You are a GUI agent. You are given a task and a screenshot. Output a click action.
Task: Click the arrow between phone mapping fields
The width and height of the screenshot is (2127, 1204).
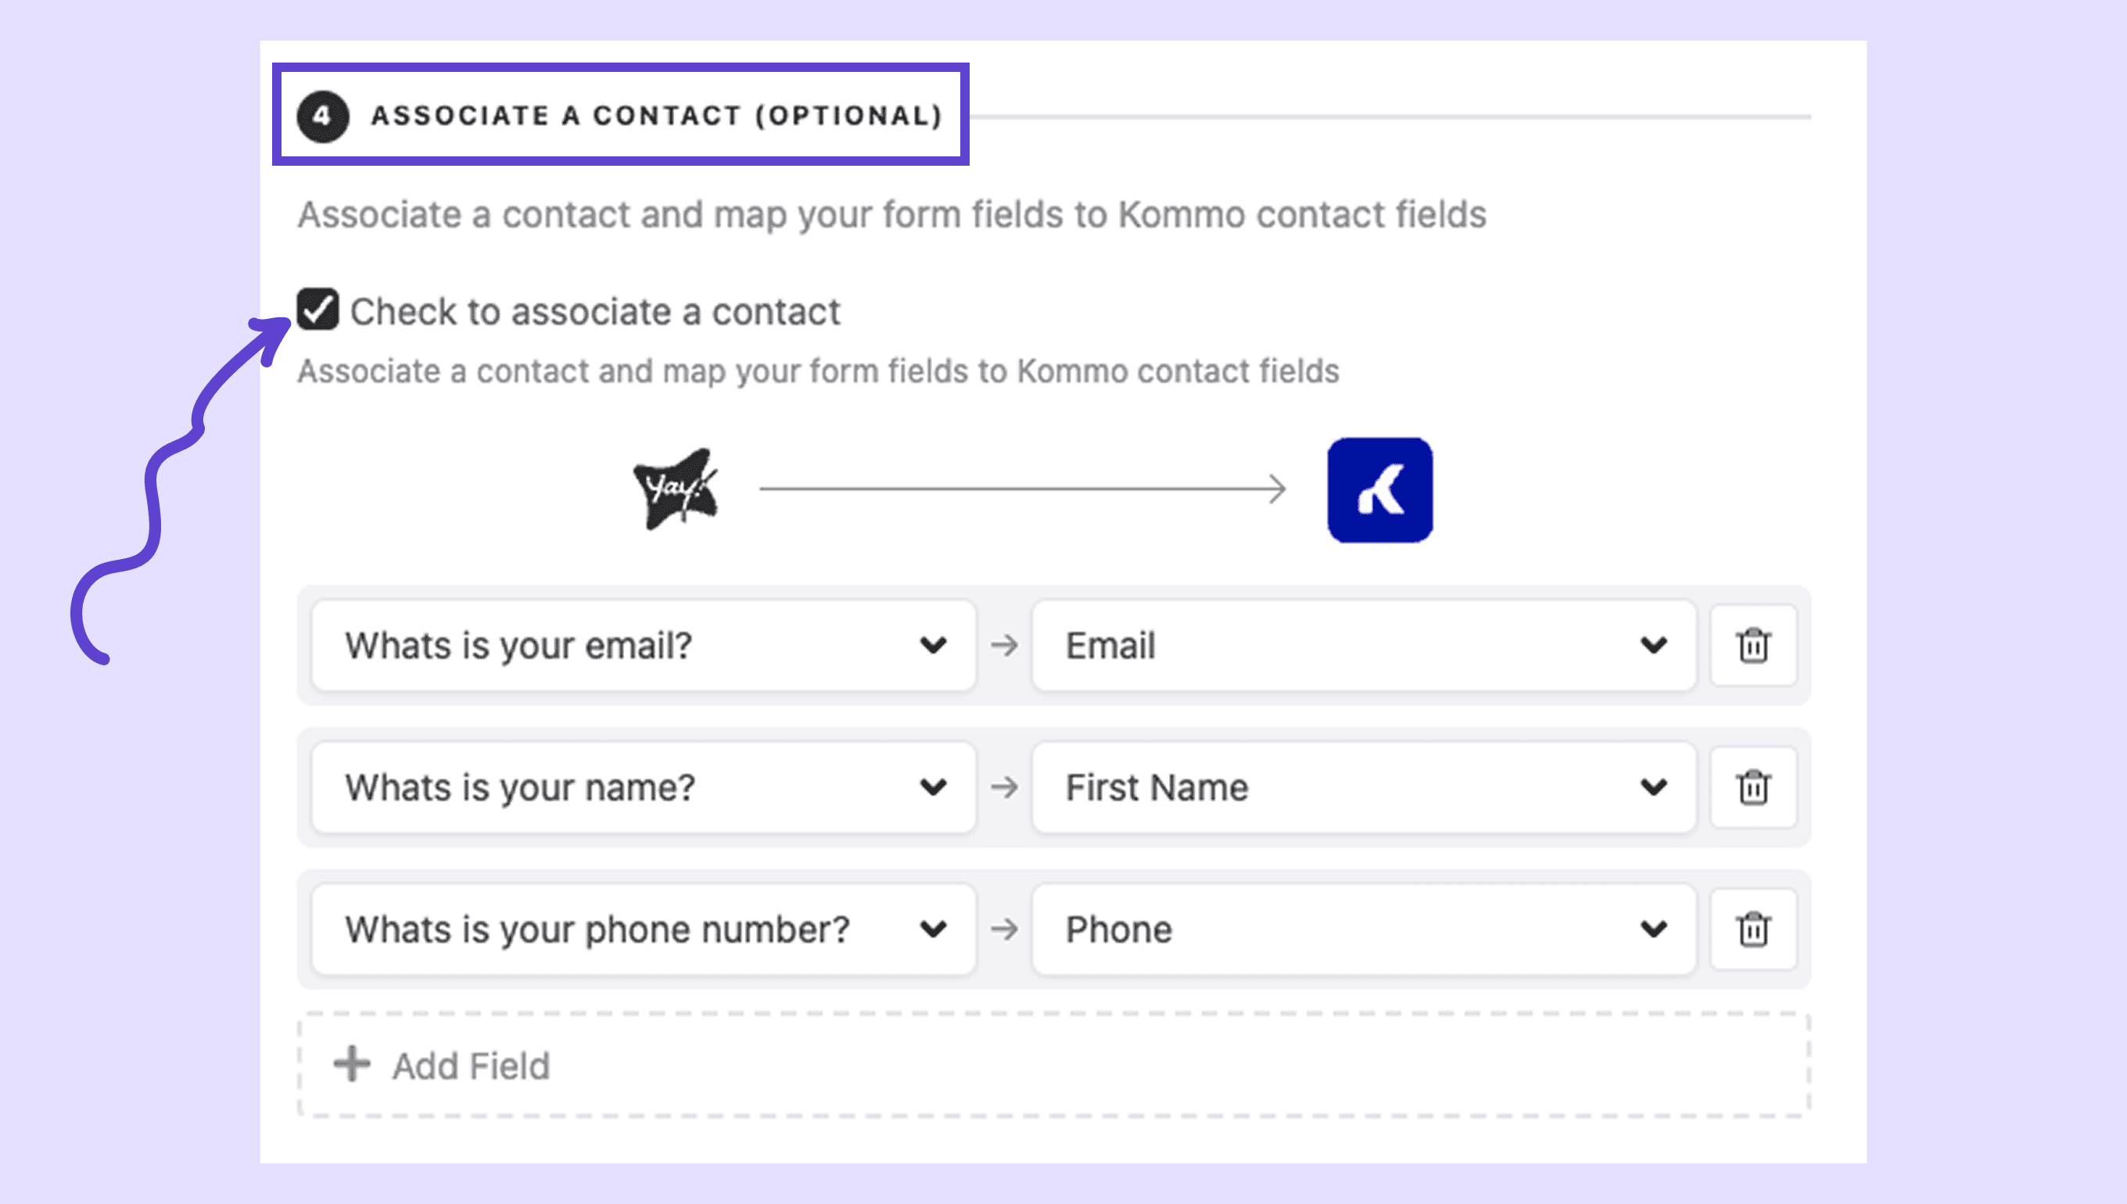click(x=1004, y=930)
